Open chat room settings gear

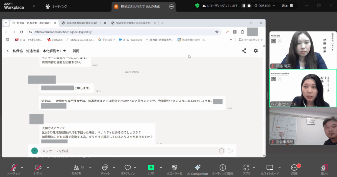(256, 51)
